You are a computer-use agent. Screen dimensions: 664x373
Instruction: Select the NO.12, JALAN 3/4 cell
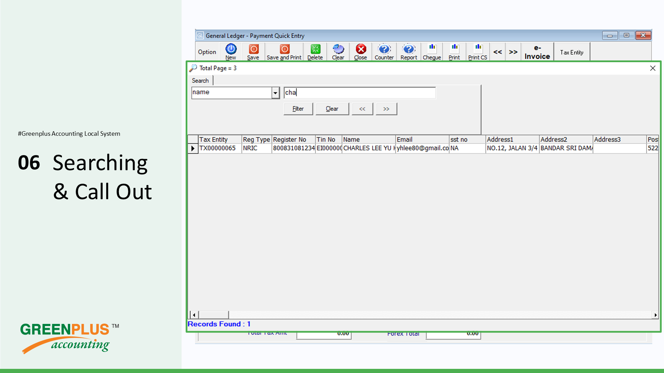pyautogui.click(x=512, y=149)
